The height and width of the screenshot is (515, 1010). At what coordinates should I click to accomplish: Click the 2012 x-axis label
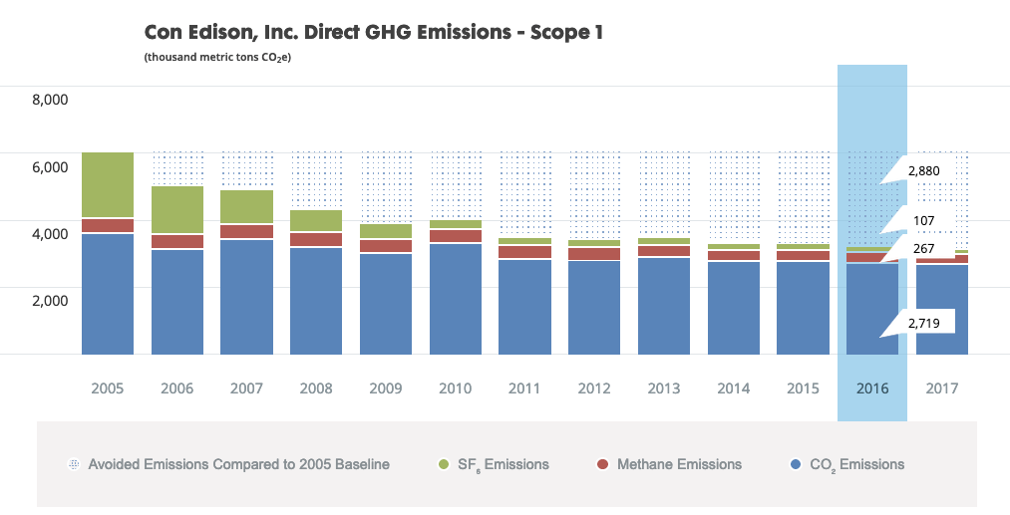(594, 388)
